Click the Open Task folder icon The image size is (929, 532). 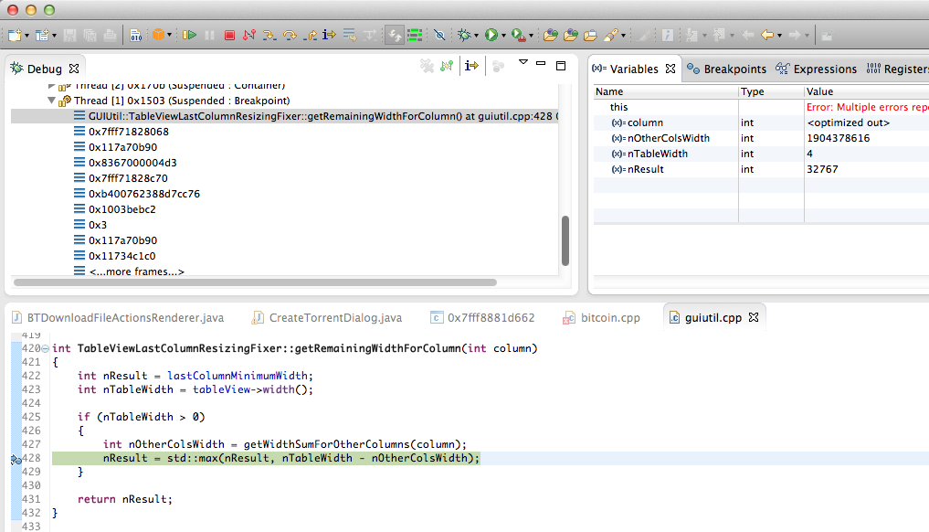coord(590,36)
